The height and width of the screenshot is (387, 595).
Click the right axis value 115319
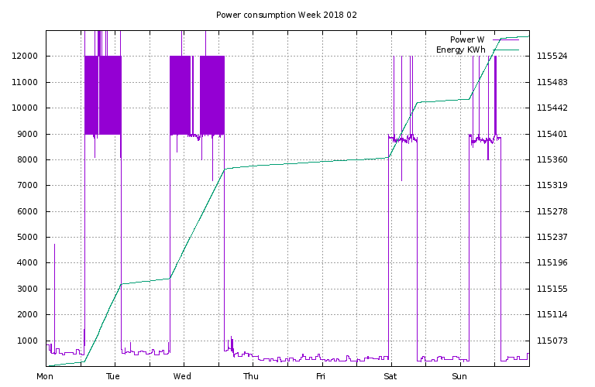tap(552, 185)
